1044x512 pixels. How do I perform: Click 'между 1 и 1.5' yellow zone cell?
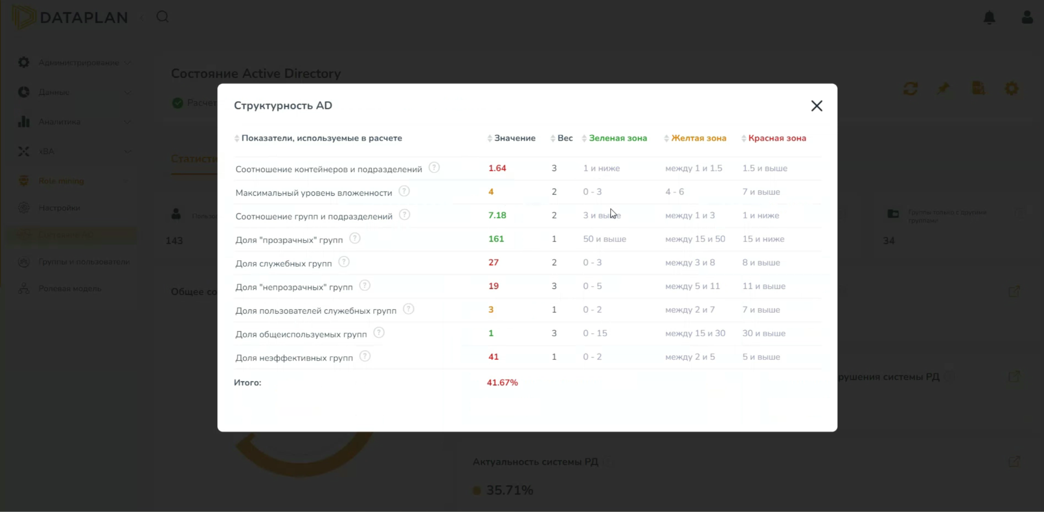point(694,168)
